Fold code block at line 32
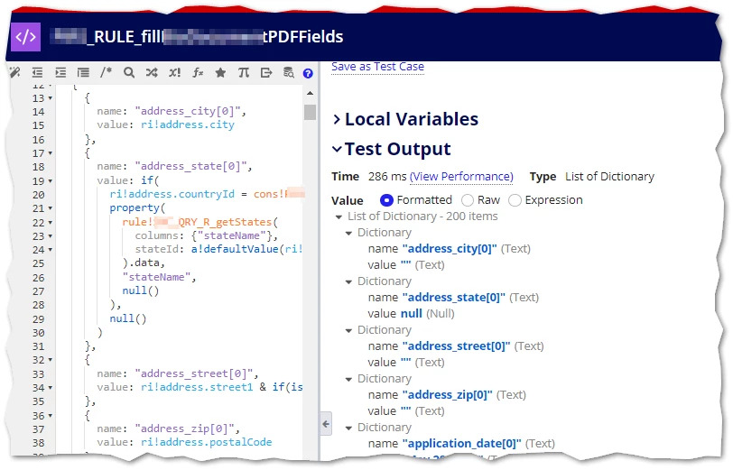The width and height of the screenshot is (733, 470). pos(50,360)
